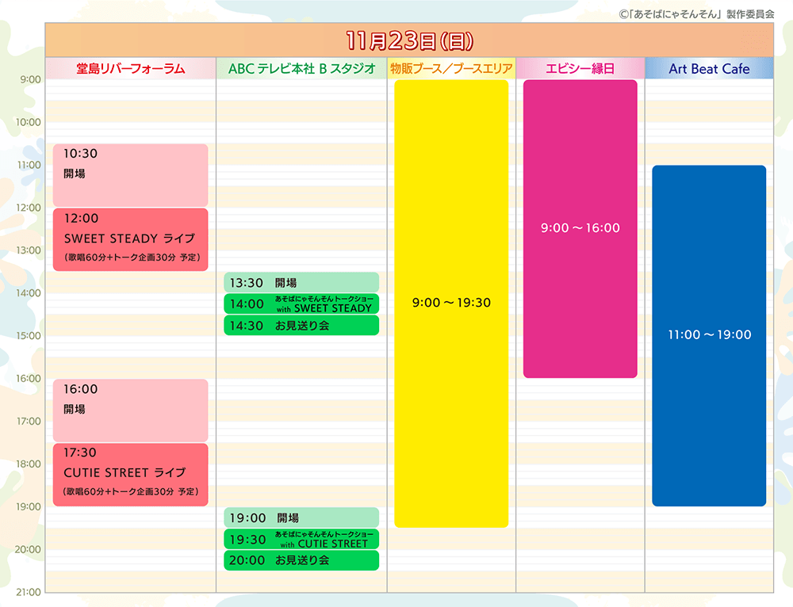Click the 10:30 開場 event block
The image size is (793, 607).
click(x=131, y=175)
